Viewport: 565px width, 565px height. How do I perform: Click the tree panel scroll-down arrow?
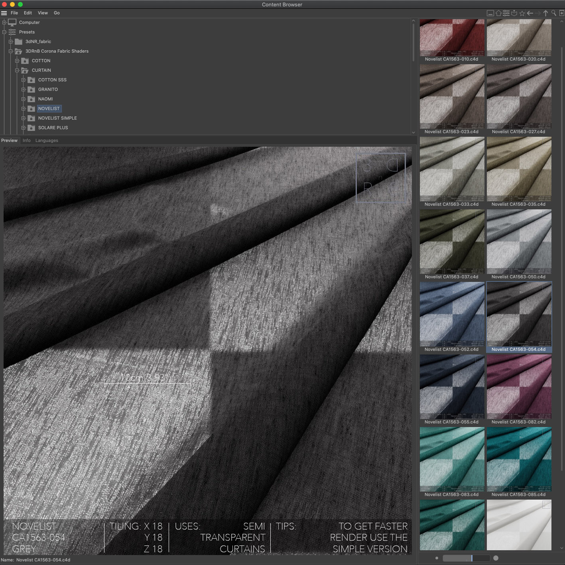413,132
